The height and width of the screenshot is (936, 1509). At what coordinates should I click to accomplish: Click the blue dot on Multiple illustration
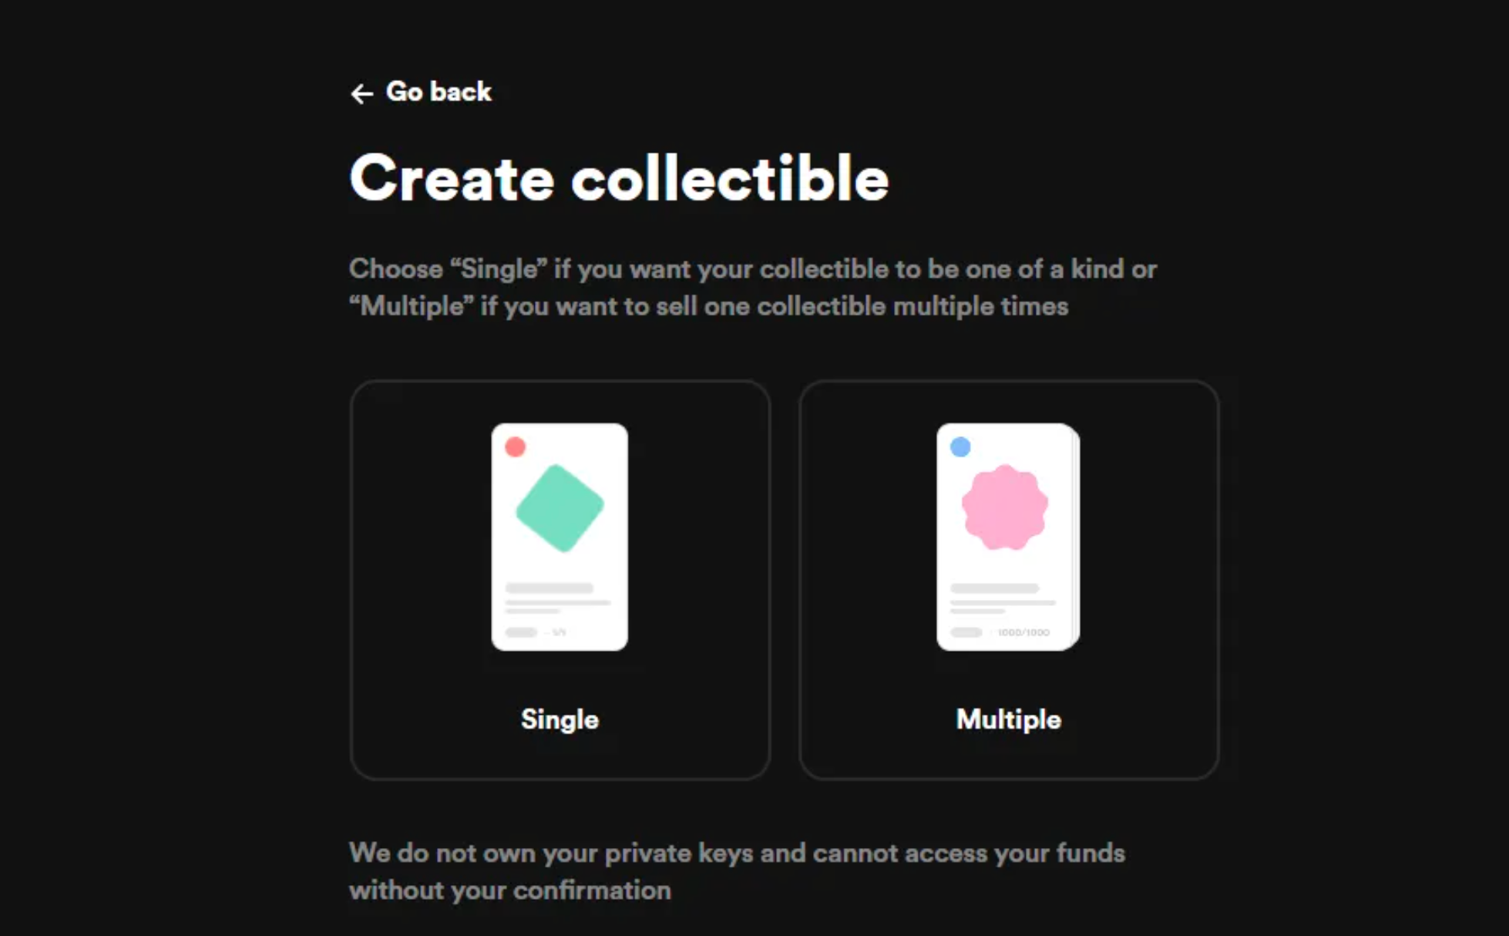(x=960, y=446)
